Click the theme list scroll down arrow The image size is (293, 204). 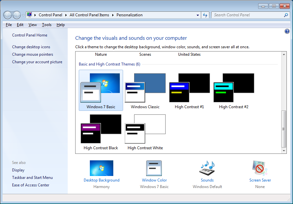(284, 151)
